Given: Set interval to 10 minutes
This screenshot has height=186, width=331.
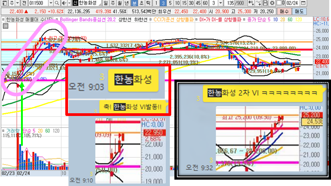Looking at the screenshot, I should 177,3.
